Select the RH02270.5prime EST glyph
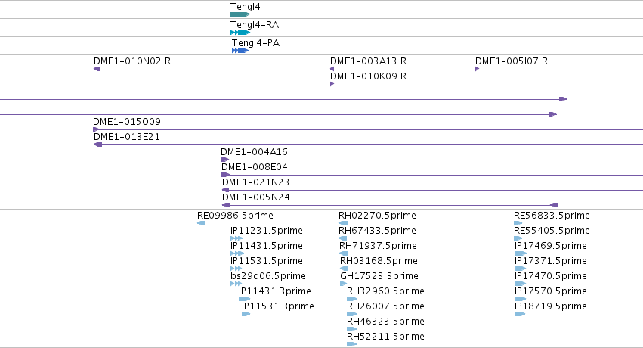 [x=343, y=223]
